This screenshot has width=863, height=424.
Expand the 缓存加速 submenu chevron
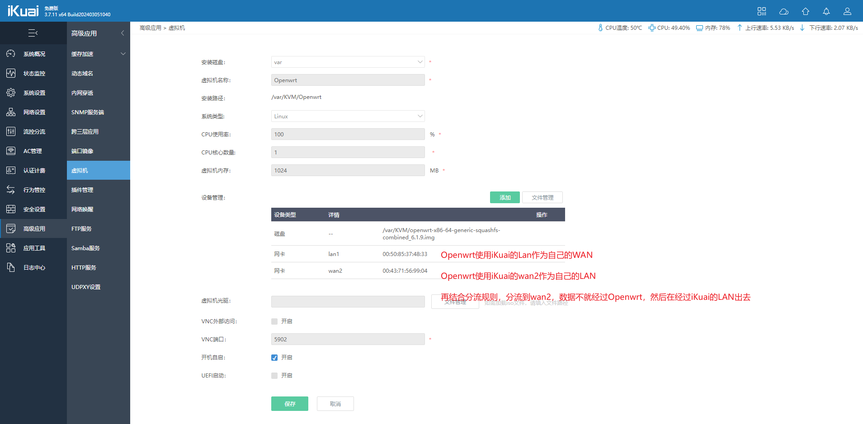123,54
